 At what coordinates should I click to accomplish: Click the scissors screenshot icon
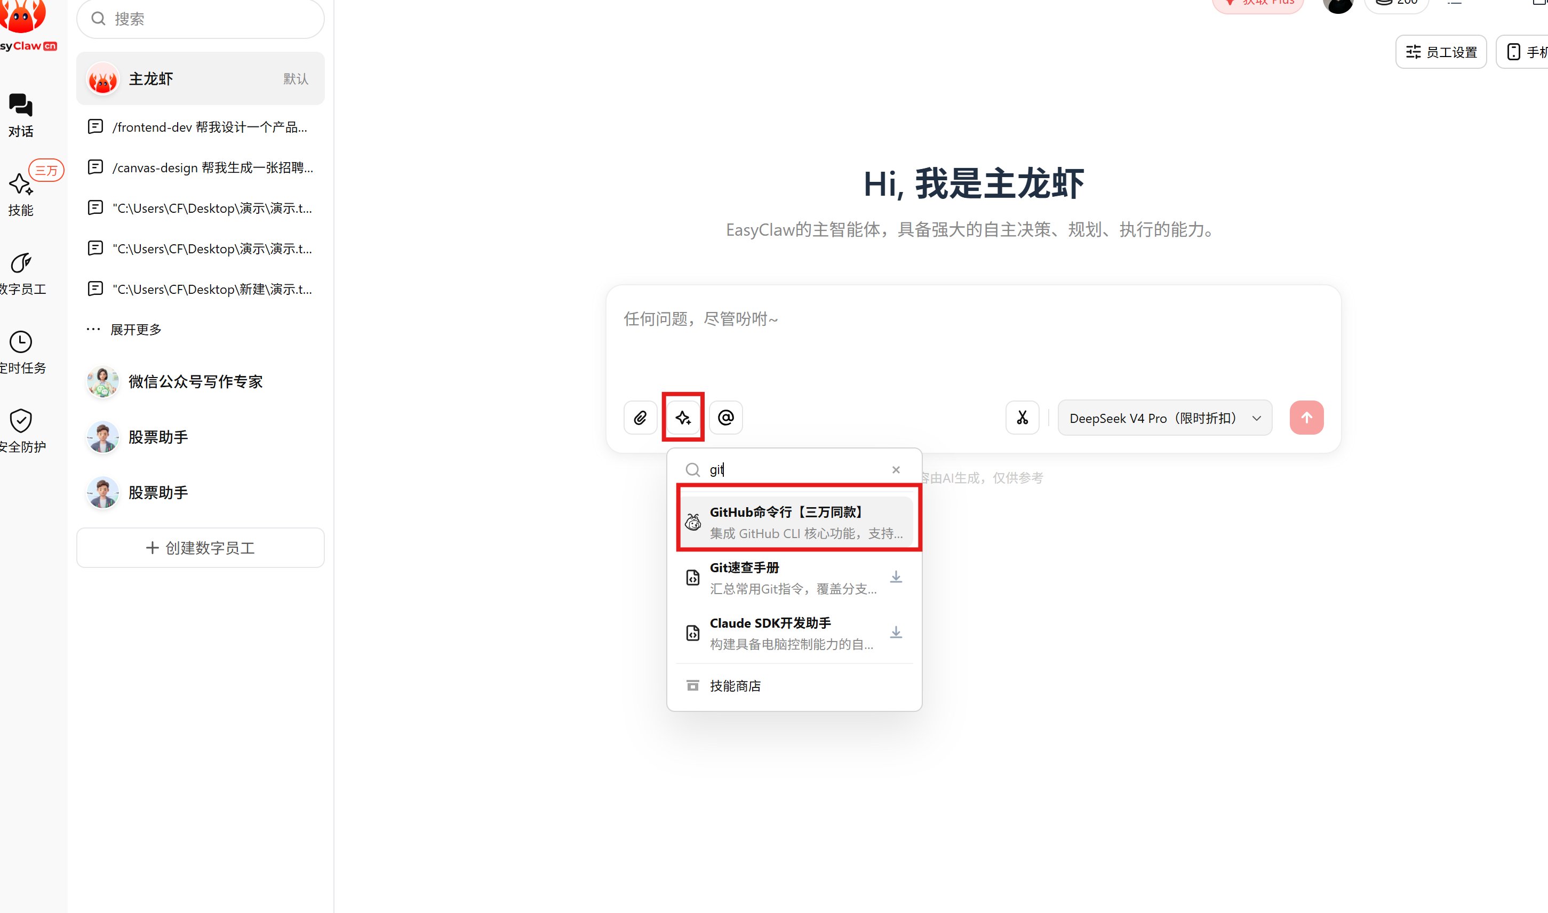(x=1022, y=418)
